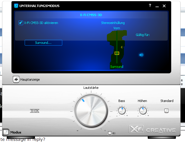Open the Surround... settings button
This screenshot has height=142, width=185.
point(43,43)
